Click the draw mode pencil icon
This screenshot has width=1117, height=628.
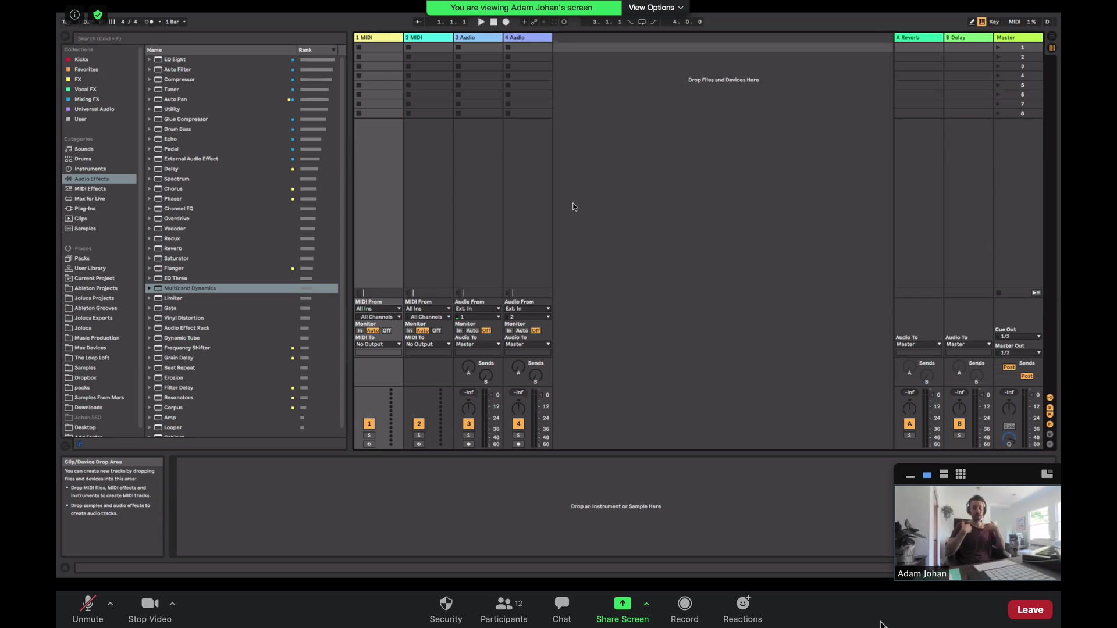click(972, 22)
